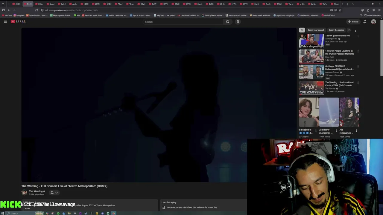Open Spotify from the taskbar
The height and width of the screenshot is (215, 383).
point(58,213)
